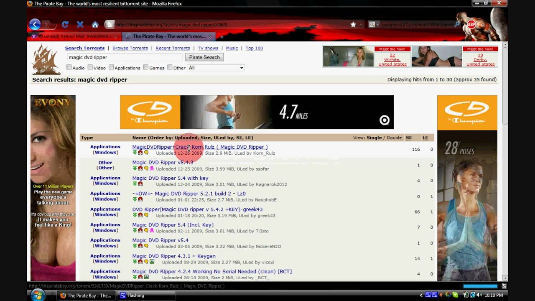535x301 pixels.
Task: Go back with Firefox back arrow
Action: pyautogui.click(x=35, y=24)
